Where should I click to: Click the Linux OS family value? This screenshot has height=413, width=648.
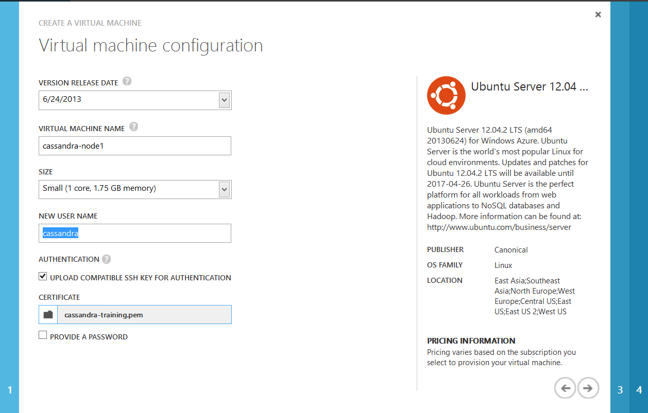(x=503, y=265)
